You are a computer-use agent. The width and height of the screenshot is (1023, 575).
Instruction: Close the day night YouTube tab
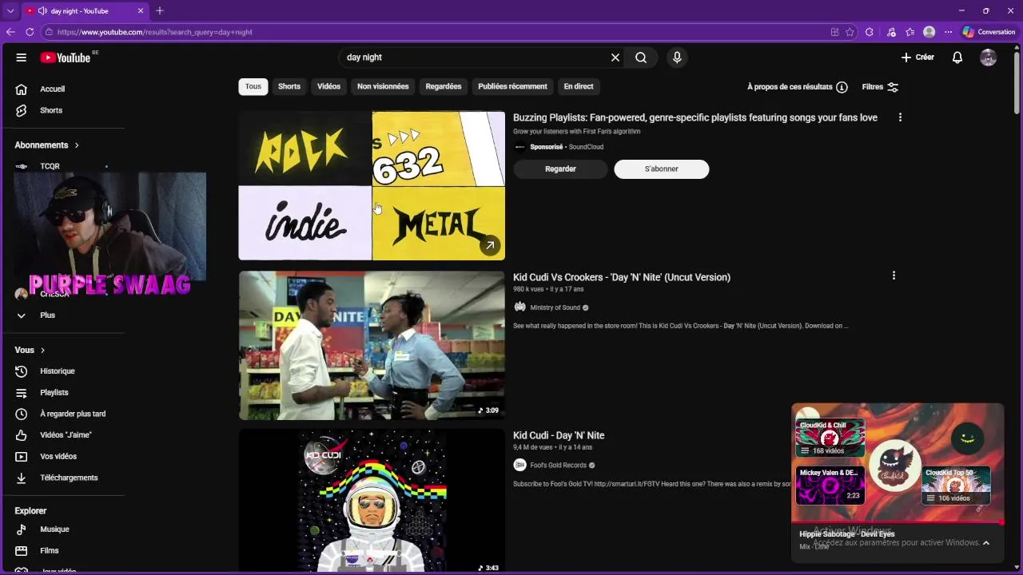pos(141,11)
